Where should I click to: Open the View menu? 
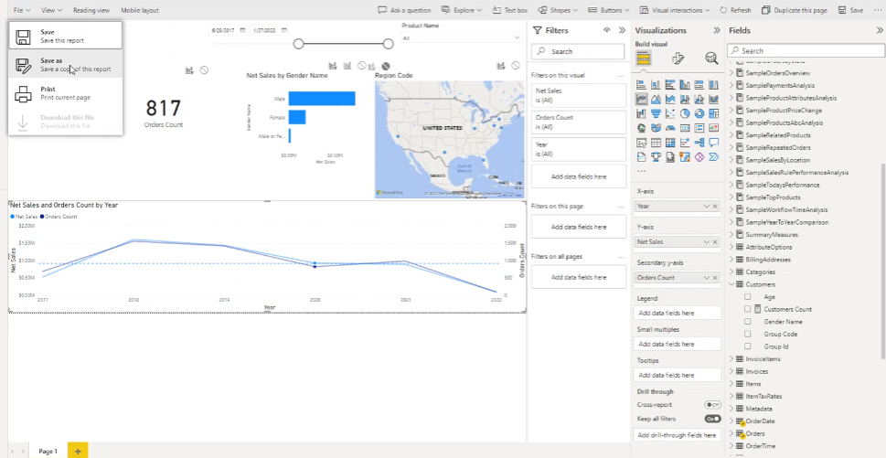[51, 10]
